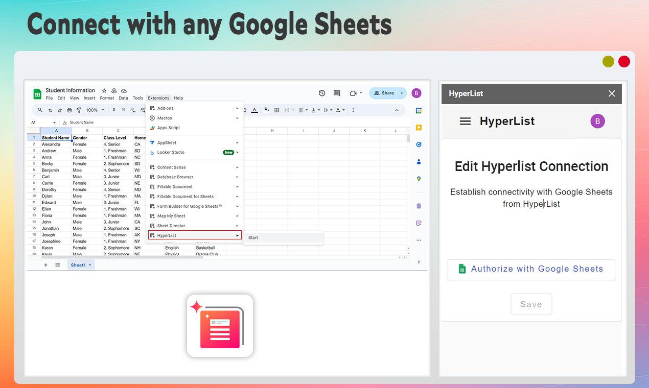This screenshot has width=649, height=388.
Task: Open the borders tool
Action: 277,110
